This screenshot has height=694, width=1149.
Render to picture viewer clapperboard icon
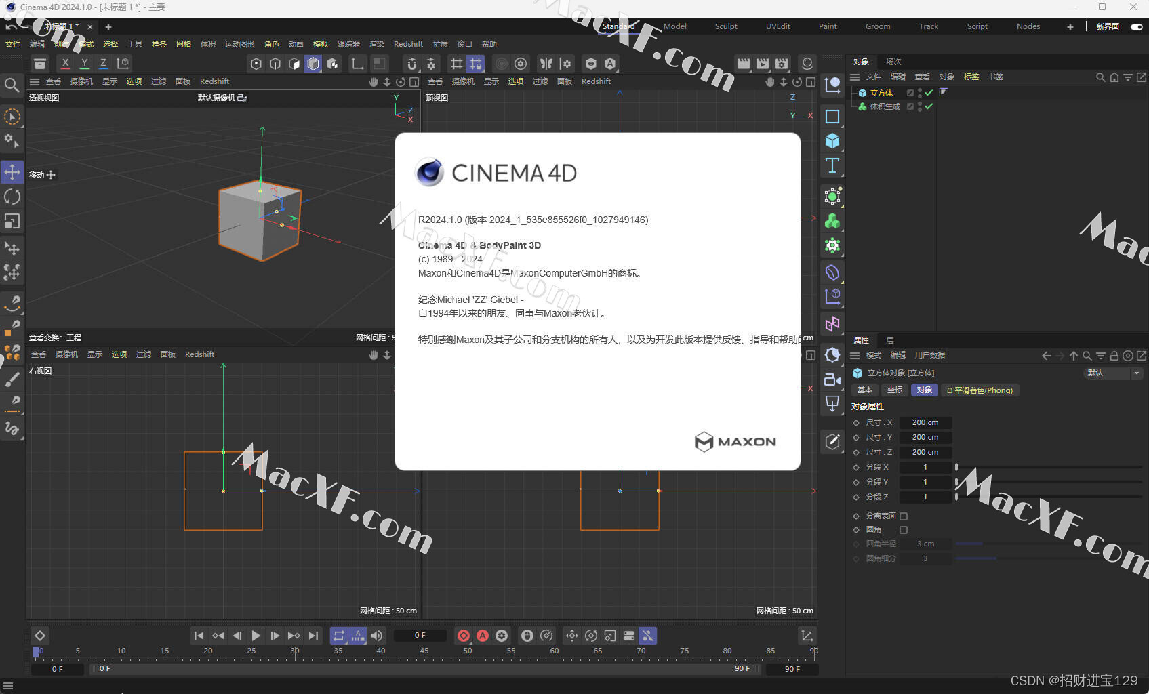coord(763,64)
